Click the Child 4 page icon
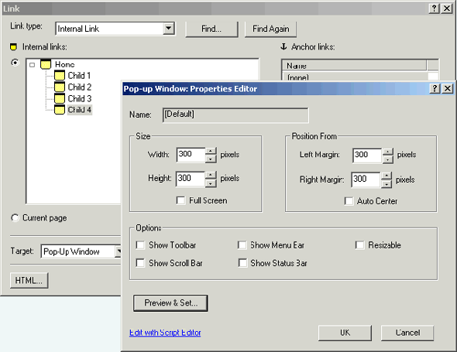Screen dimensions: 457x352 tap(60, 110)
